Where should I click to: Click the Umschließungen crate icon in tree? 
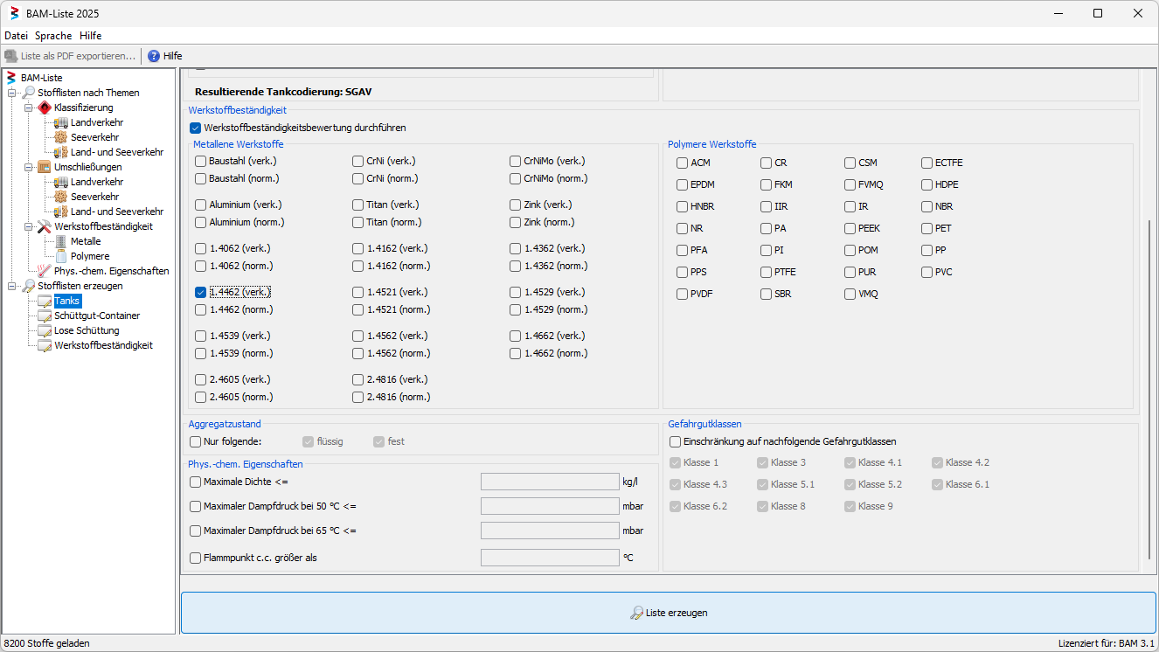pos(45,167)
